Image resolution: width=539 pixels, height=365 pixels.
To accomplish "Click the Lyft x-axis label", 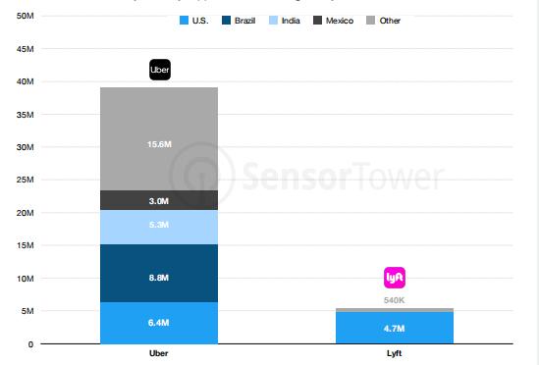I will [395, 353].
